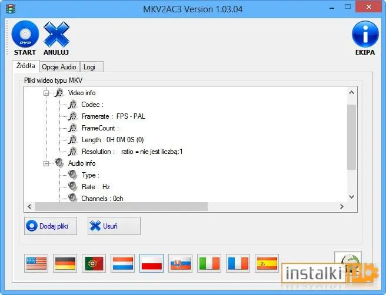The height and width of the screenshot is (295, 386).
Task: Click the START DVD disc icon
Action: [25, 34]
